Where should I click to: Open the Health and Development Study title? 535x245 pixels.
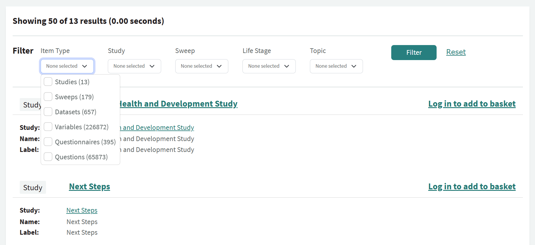pyautogui.click(x=179, y=104)
